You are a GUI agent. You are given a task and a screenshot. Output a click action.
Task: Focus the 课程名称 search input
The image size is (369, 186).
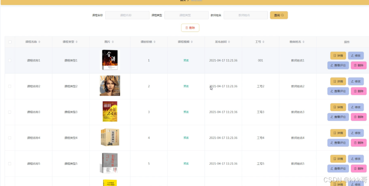tap(127, 15)
